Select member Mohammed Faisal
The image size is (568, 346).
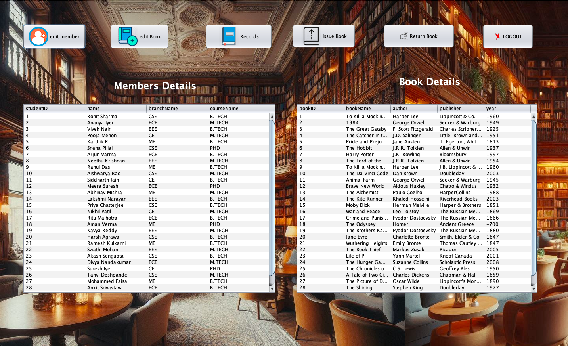tap(146, 281)
